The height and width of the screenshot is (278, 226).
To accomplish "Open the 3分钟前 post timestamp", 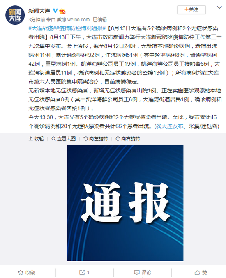I will pos(37,19).
